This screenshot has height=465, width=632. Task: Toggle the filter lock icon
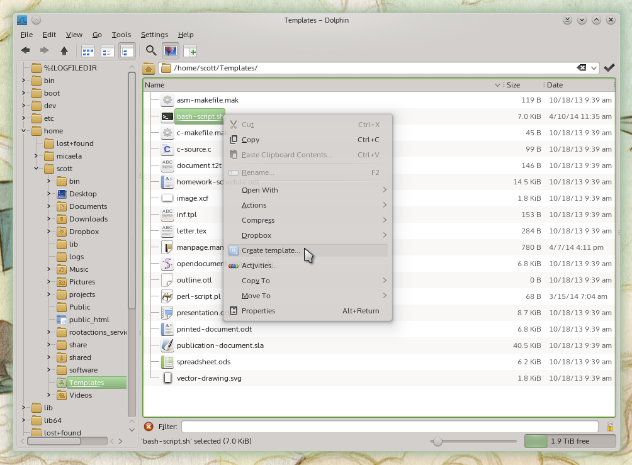click(610, 427)
